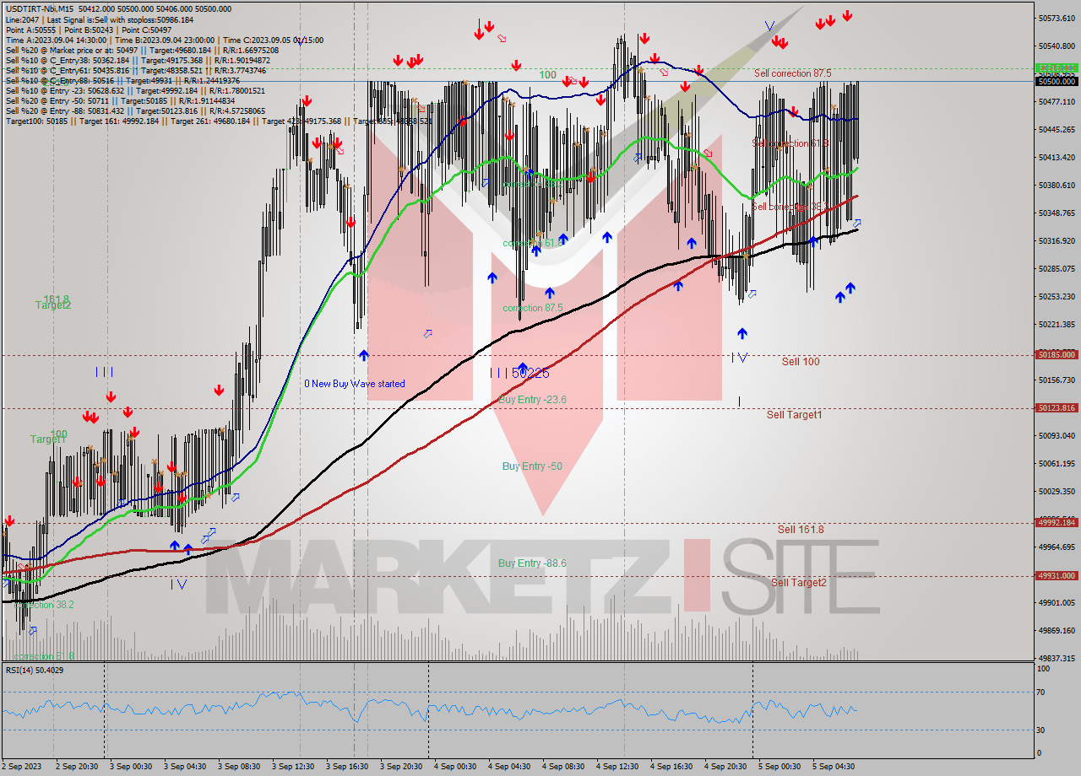Click the '3 Sep 00:30' time axis label

tap(132, 767)
